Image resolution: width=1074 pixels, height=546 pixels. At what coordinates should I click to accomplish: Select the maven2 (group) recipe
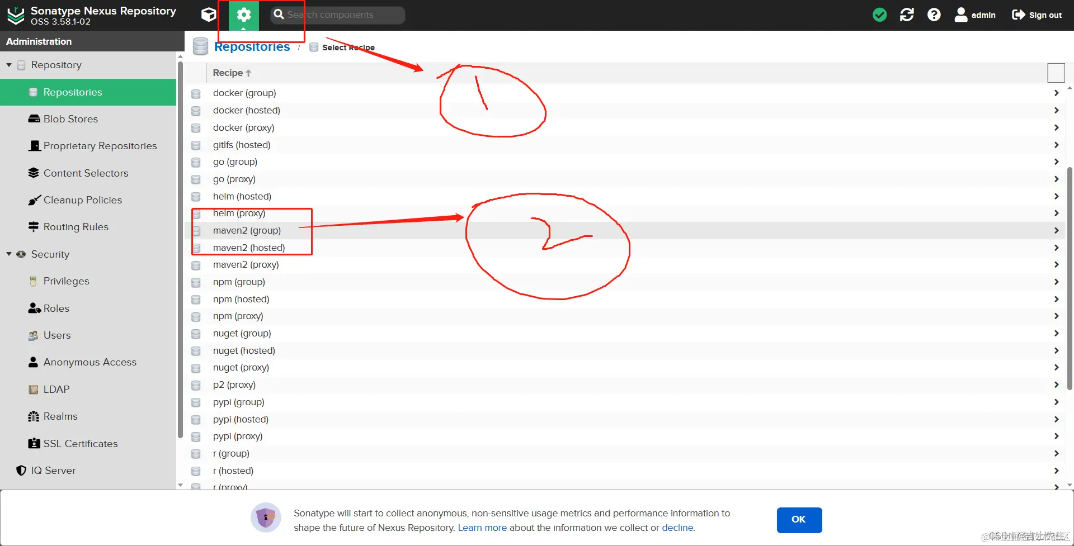[247, 230]
